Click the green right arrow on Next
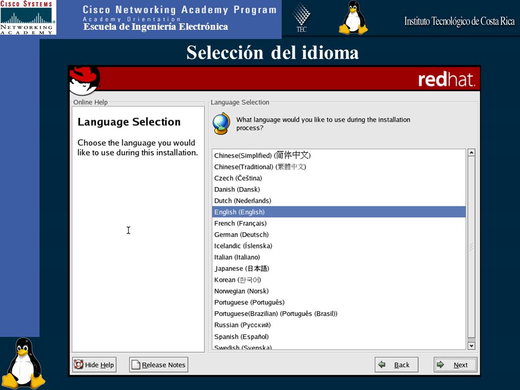 tap(440, 365)
